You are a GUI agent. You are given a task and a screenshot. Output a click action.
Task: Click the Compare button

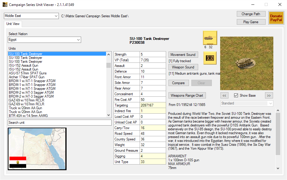pos(179,83)
